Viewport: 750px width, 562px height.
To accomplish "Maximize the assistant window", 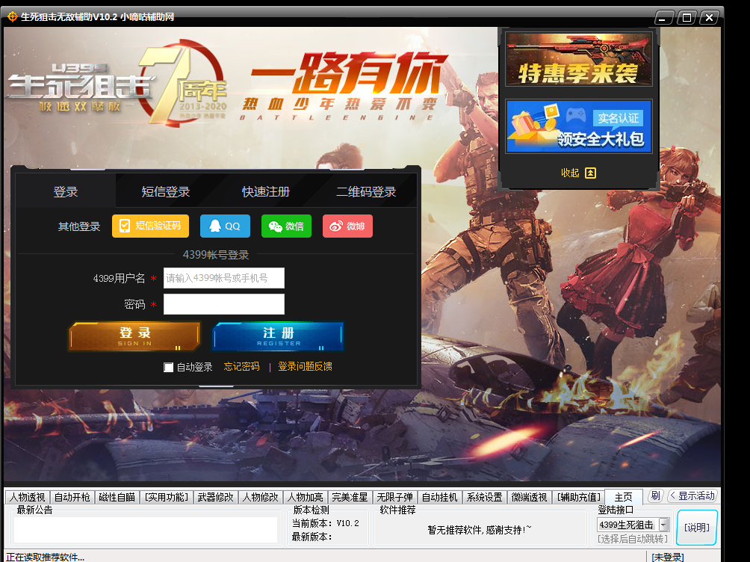I will 687,18.
